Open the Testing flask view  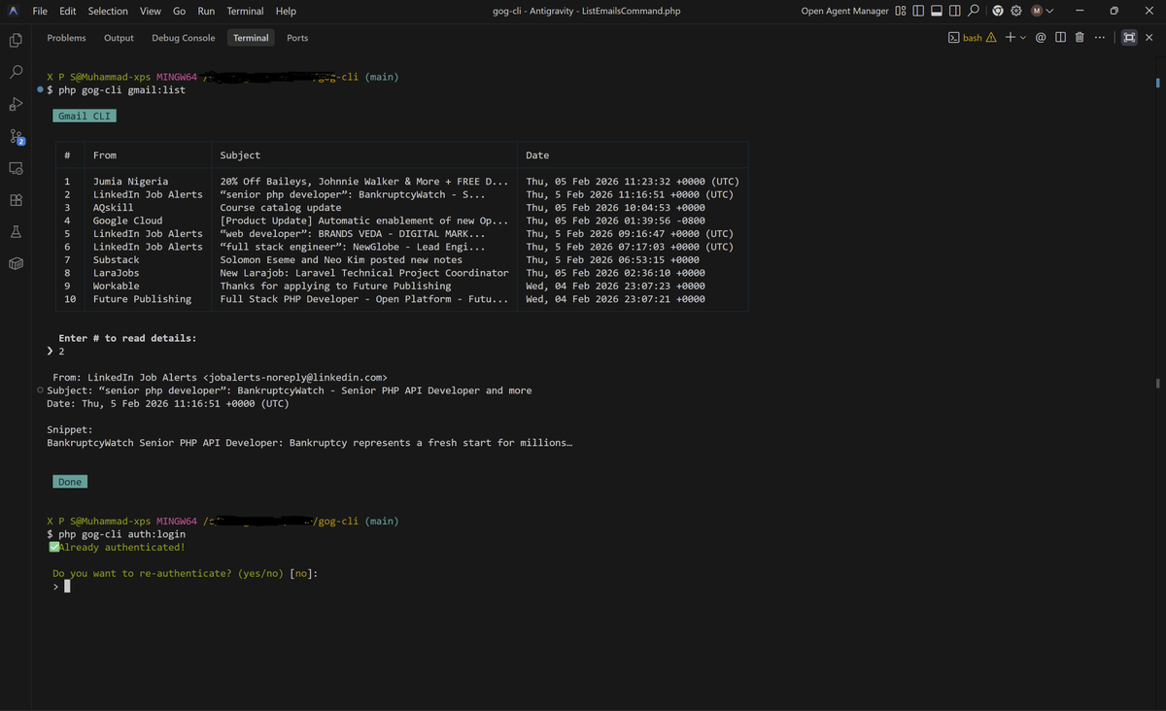[x=16, y=232]
